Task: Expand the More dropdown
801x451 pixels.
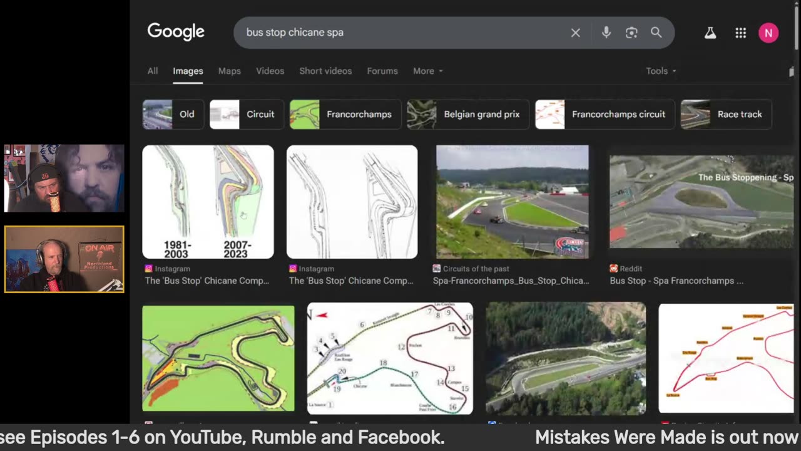Action: coord(428,71)
